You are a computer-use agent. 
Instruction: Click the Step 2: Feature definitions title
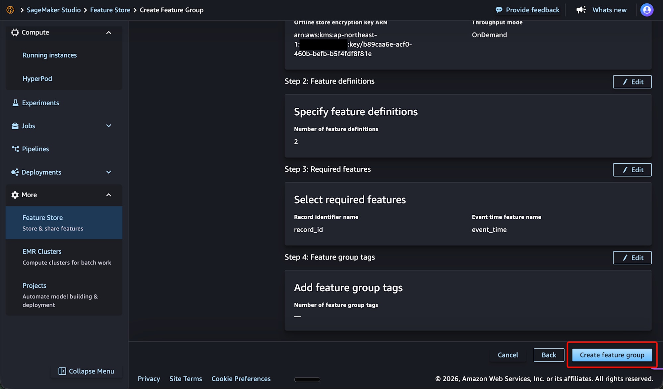coord(330,82)
